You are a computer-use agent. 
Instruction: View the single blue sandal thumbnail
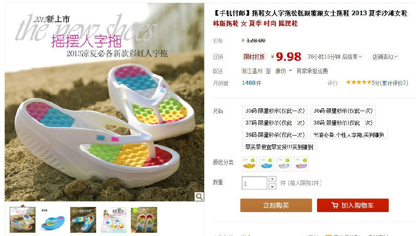(53, 220)
